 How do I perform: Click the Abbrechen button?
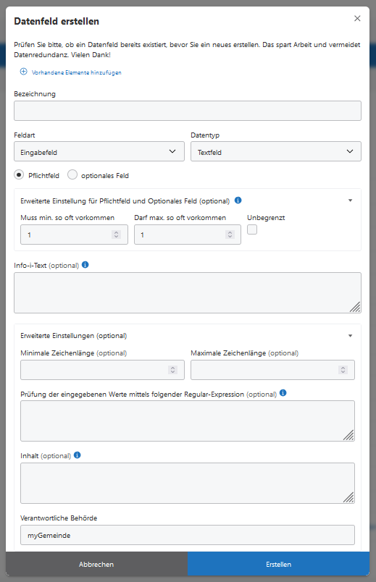pos(96,564)
